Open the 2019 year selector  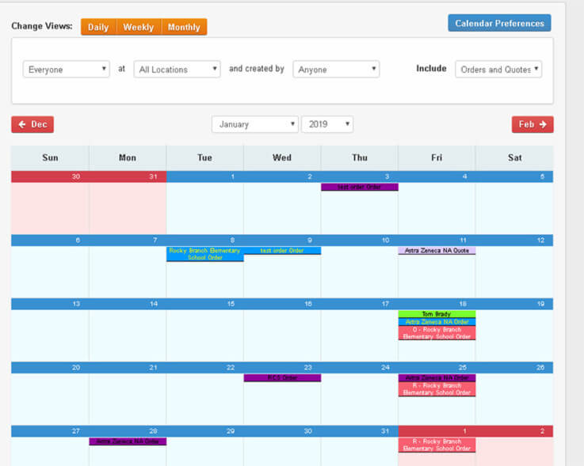pyautogui.click(x=326, y=124)
